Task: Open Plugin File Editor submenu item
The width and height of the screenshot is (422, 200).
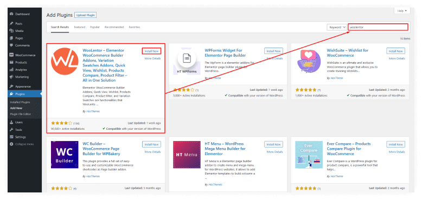Action: click(21, 114)
